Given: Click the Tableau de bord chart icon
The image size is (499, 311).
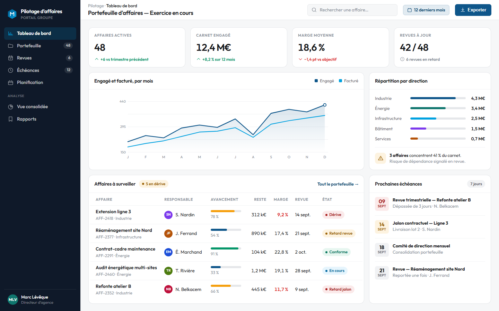Looking at the screenshot, I should click(x=10, y=34).
